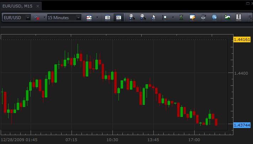Click the chart type candlestick icon
The height and width of the screenshot is (144, 253).
click(x=89, y=17)
